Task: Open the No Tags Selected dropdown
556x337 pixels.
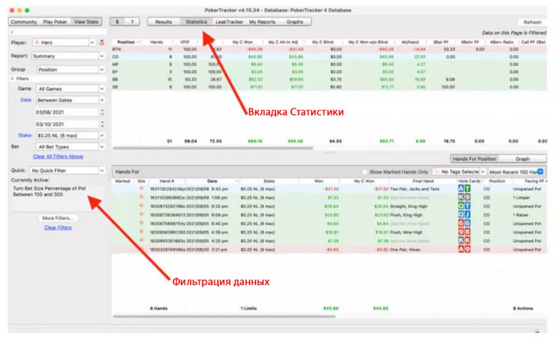Action: pos(459,171)
